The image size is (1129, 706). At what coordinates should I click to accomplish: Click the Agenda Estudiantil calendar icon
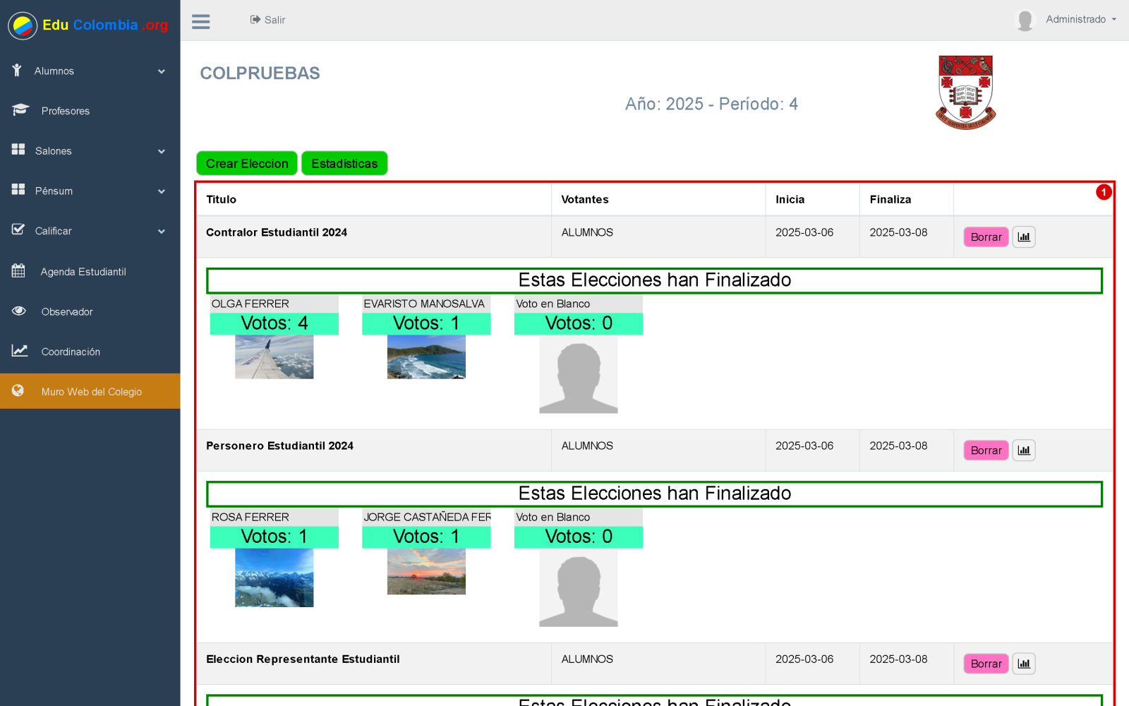18,270
